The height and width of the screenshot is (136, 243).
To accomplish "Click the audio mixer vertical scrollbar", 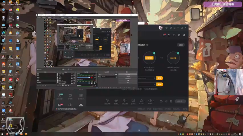I will coord(97,78).
